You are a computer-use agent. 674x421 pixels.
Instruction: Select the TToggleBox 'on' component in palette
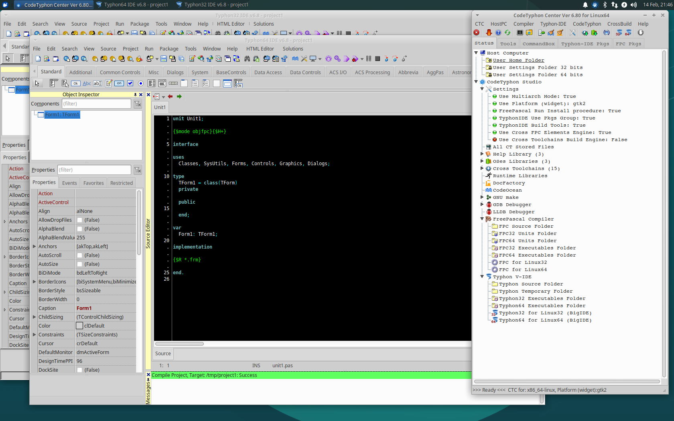119,83
